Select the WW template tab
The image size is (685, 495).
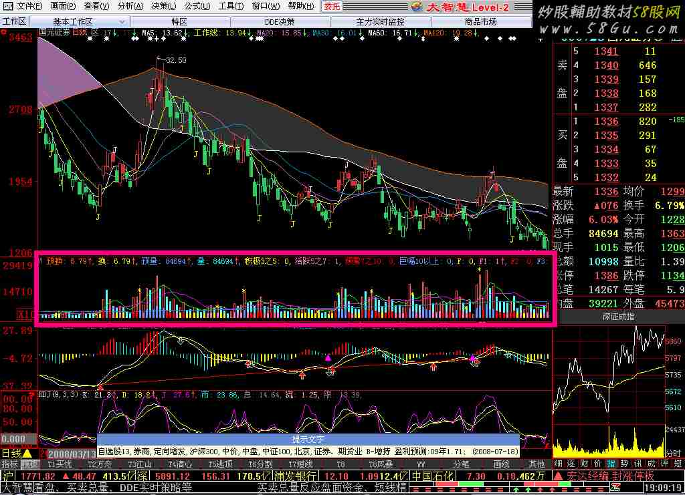pos(421,464)
